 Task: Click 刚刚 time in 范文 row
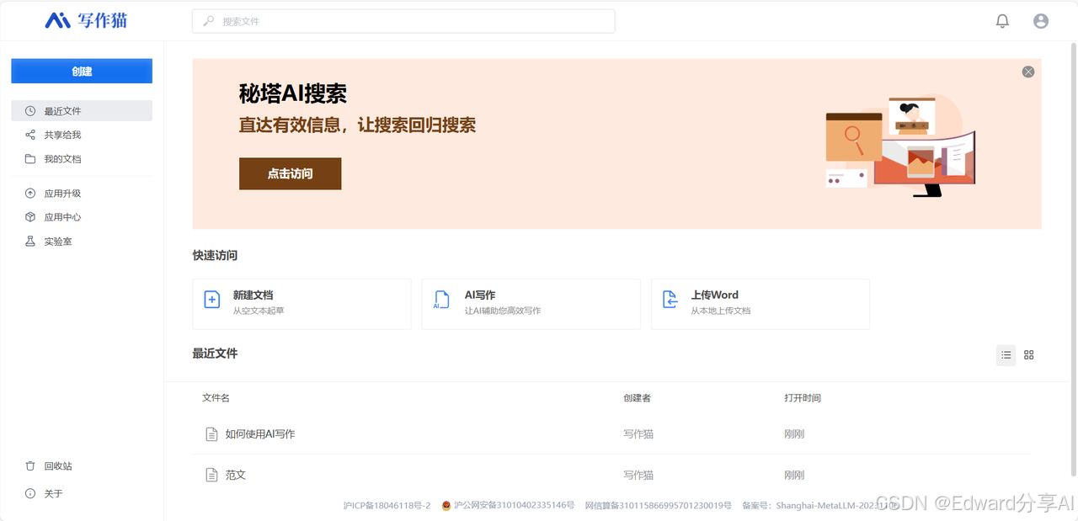[794, 476]
